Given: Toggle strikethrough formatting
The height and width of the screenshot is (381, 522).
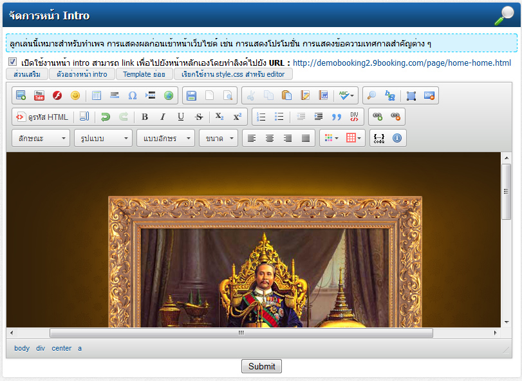Looking at the screenshot, I should tap(199, 117).
